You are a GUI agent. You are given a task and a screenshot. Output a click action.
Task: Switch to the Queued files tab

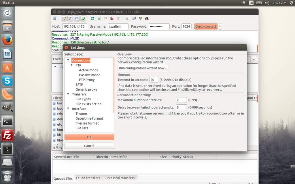(63, 179)
